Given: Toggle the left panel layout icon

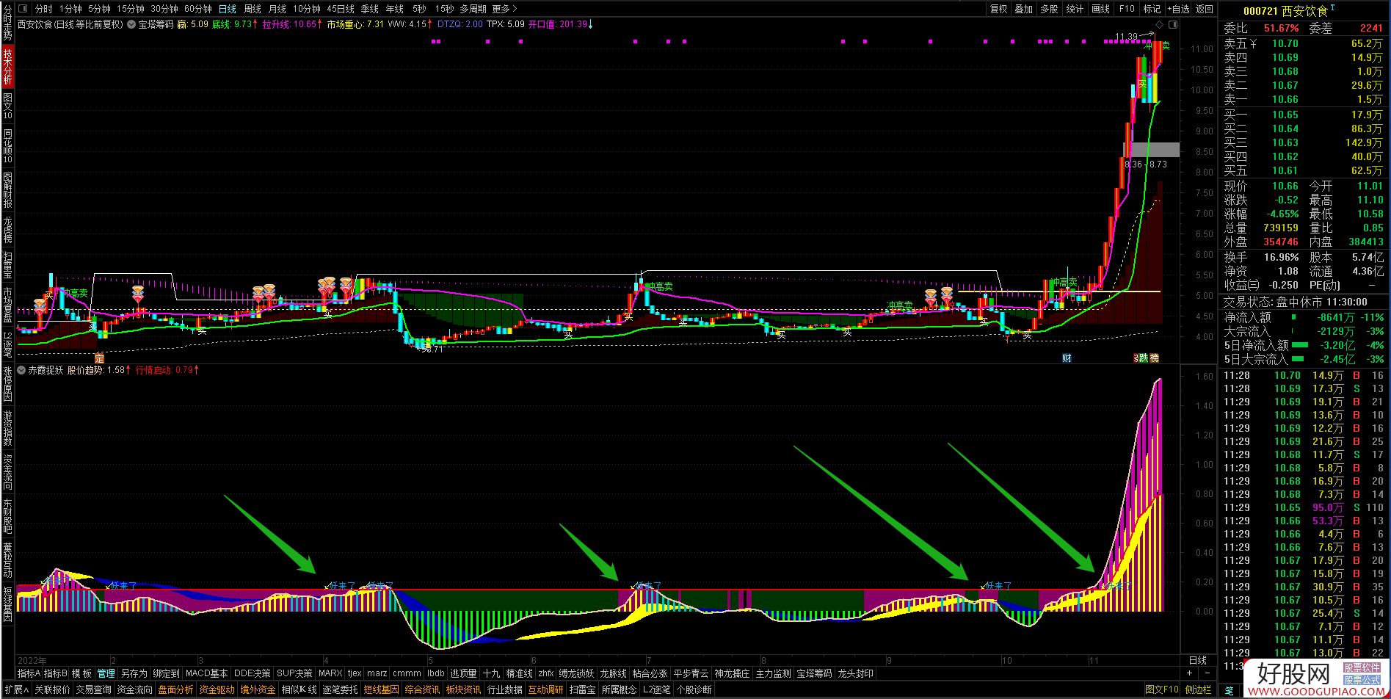Looking at the screenshot, I should click(23, 9).
